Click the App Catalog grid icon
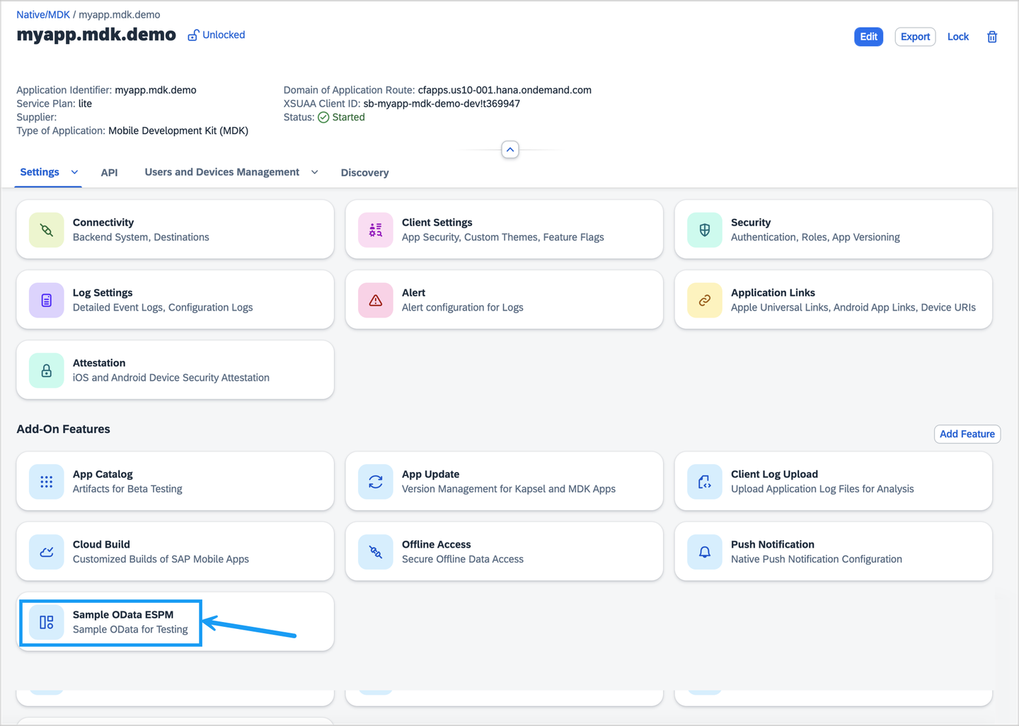The image size is (1019, 726). [x=47, y=482]
